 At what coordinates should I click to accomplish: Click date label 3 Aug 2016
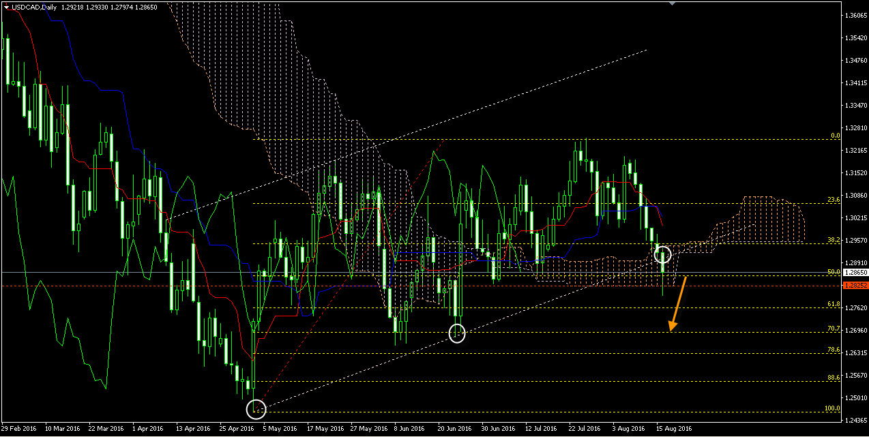[628, 429]
